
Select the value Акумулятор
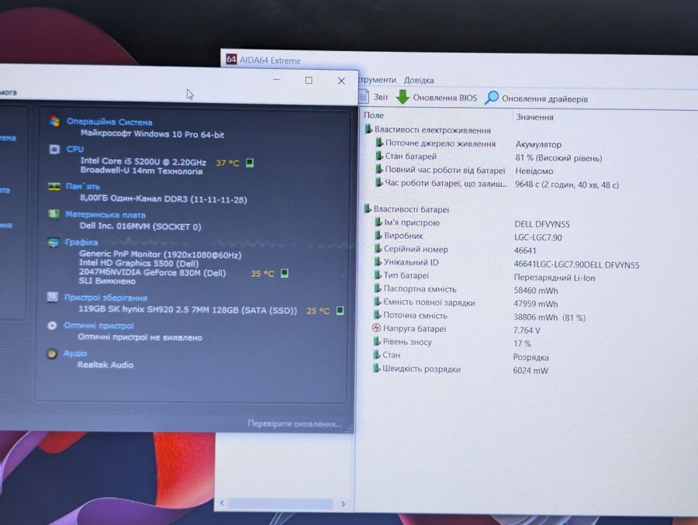pos(538,144)
